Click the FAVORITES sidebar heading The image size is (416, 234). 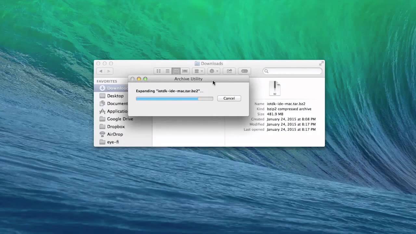tap(107, 81)
